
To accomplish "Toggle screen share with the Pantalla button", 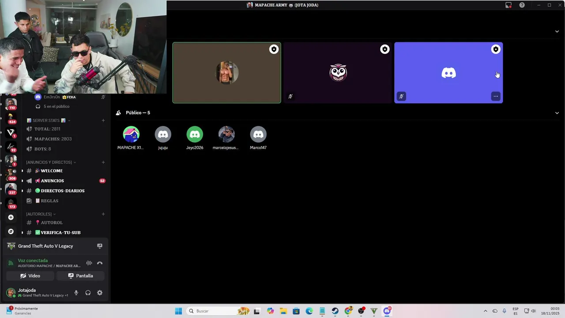I will 80,276.
